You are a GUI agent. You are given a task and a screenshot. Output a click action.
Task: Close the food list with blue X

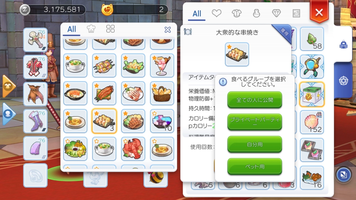(x=168, y=30)
